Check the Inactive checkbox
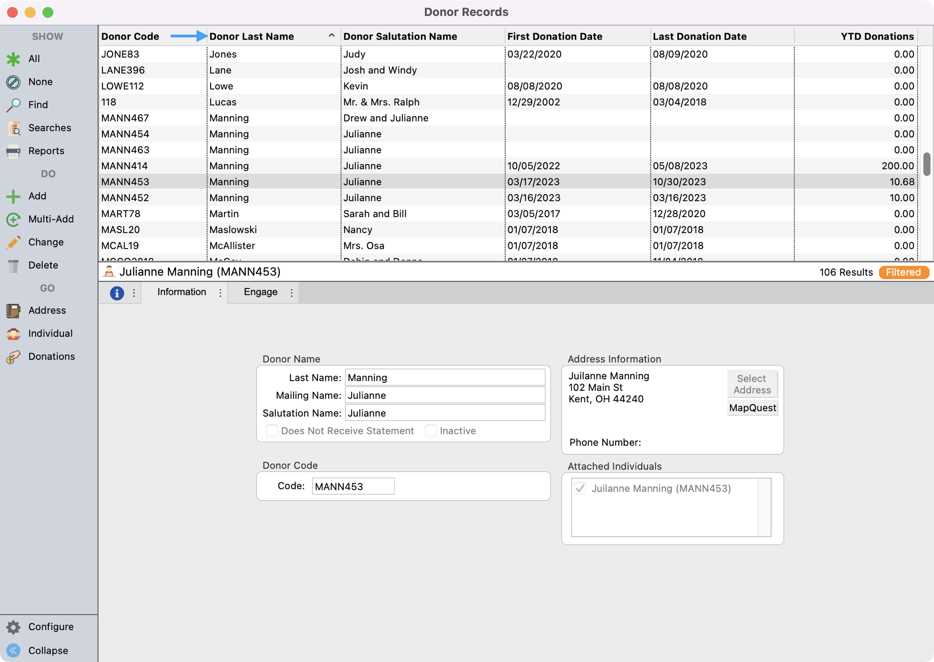Viewport: 934px width, 662px height. coord(431,431)
